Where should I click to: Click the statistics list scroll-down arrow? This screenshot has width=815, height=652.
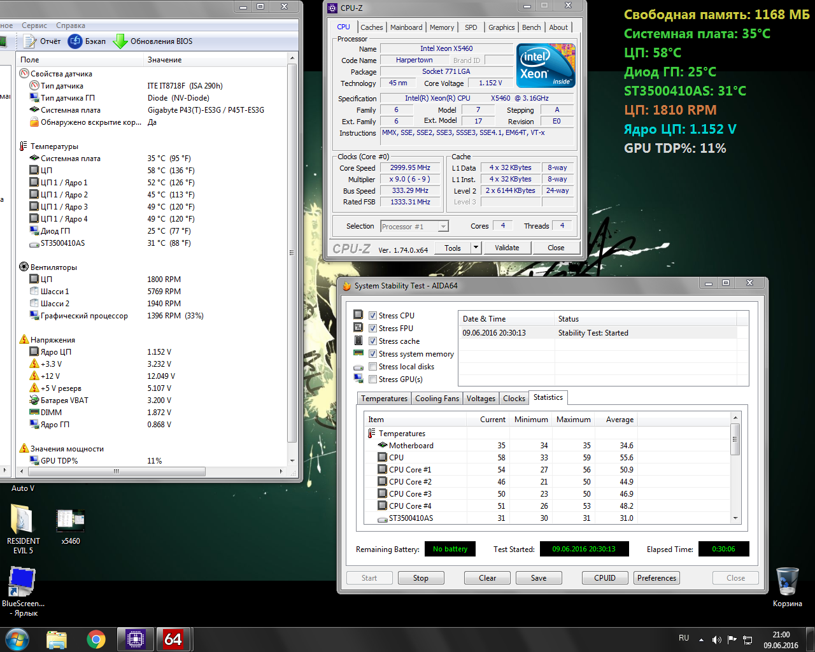pos(735,518)
